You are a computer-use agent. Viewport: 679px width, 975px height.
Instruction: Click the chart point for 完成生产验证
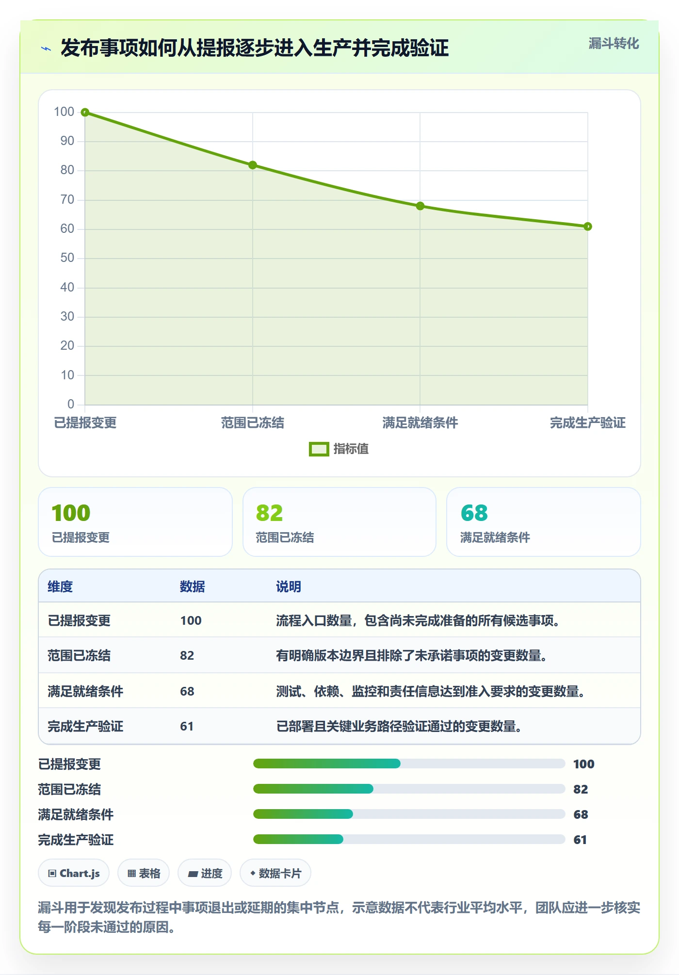pyautogui.click(x=588, y=227)
